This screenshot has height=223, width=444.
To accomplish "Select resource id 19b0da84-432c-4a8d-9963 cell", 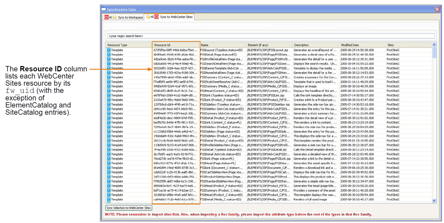I will 176,136.
